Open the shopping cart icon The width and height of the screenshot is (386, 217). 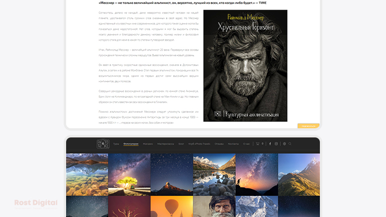click(258, 144)
